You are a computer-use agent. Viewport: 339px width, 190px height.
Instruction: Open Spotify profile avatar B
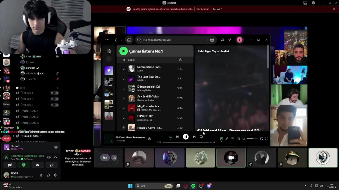point(240,40)
